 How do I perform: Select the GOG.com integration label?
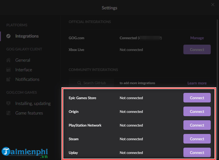pyautogui.click(x=76, y=38)
